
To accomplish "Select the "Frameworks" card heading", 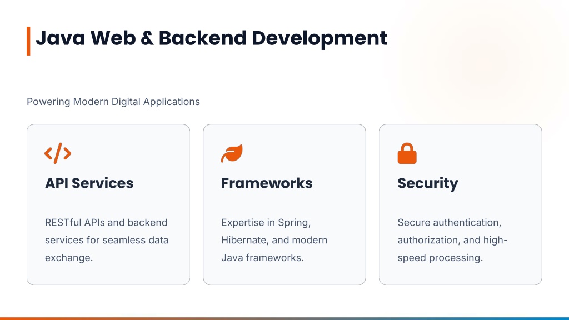I will coord(267,183).
